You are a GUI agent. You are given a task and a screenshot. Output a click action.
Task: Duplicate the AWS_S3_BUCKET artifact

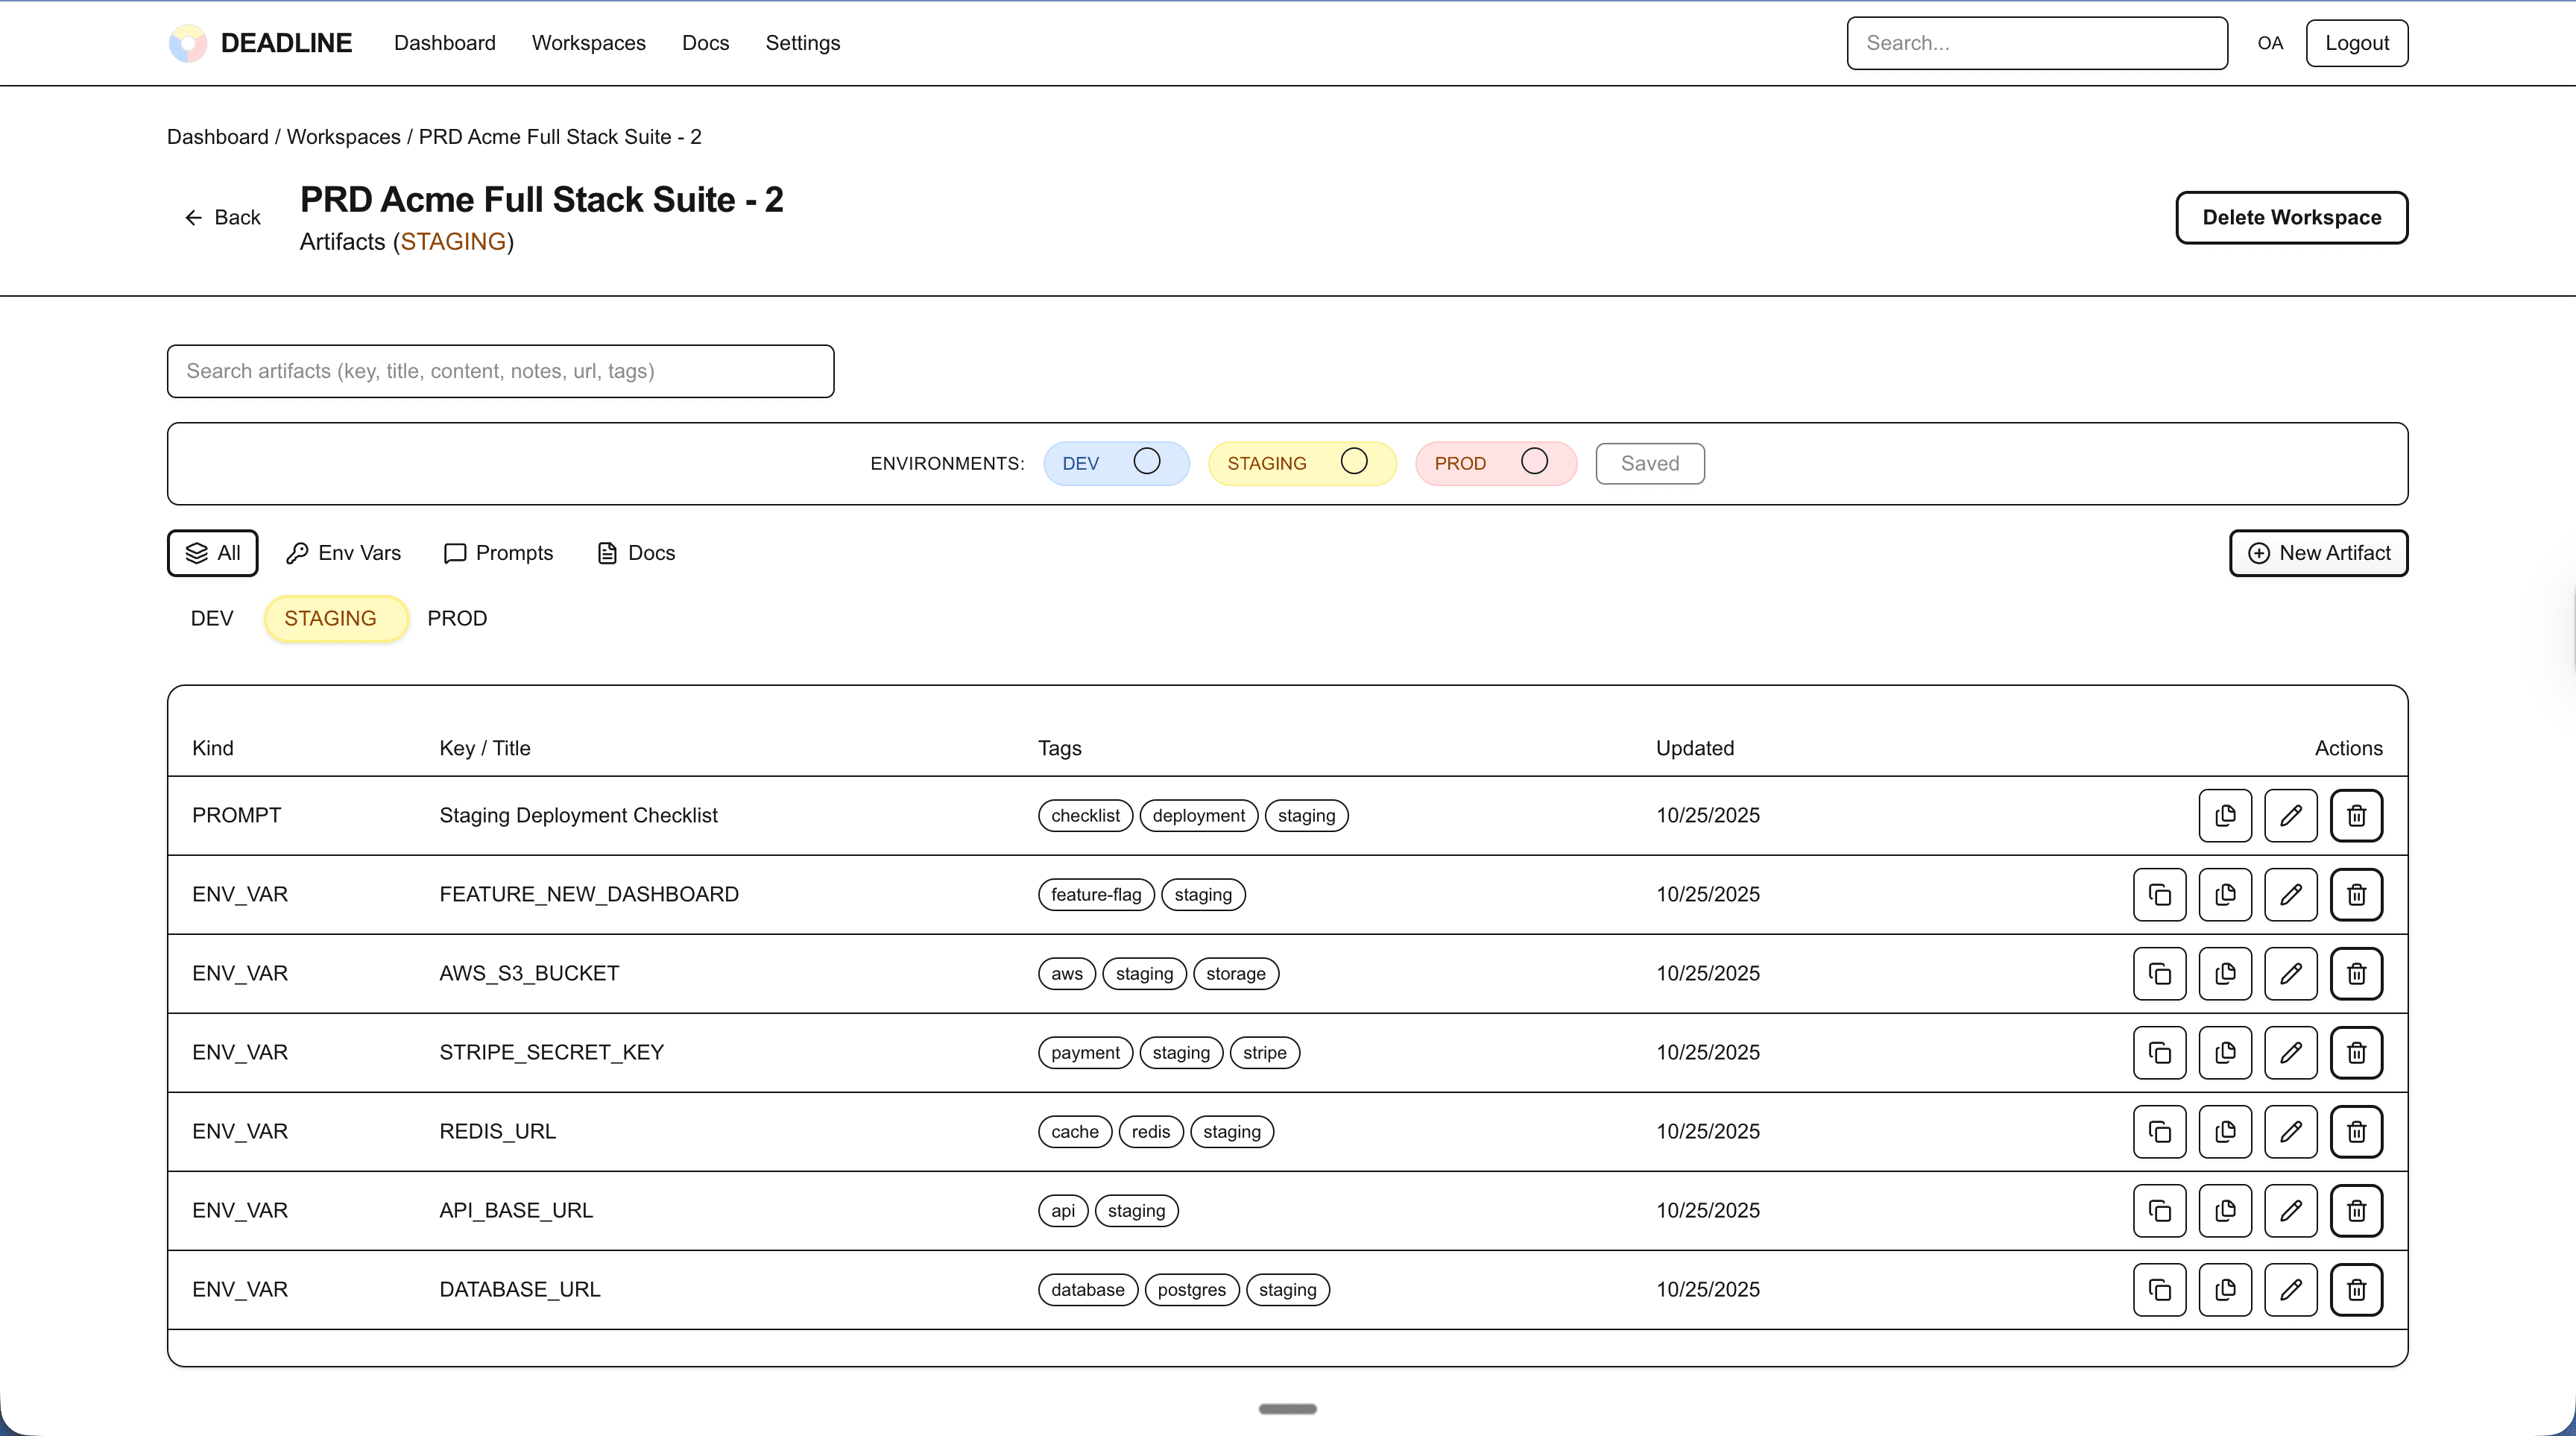[x=2159, y=973]
